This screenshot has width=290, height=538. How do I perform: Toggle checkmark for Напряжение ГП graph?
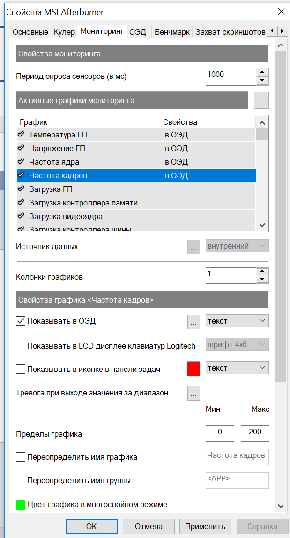pyautogui.click(x=21, y=148)
